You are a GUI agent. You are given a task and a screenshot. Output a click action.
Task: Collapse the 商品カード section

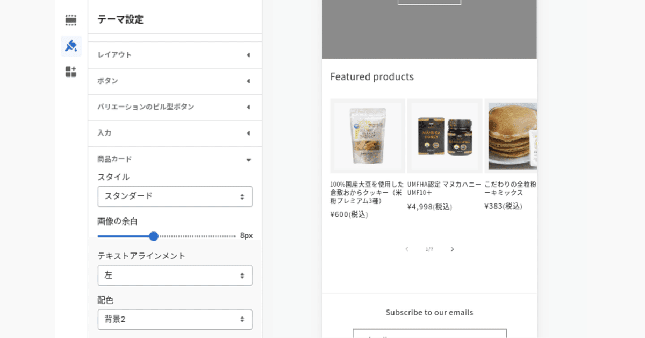click(x=175, y=159)
